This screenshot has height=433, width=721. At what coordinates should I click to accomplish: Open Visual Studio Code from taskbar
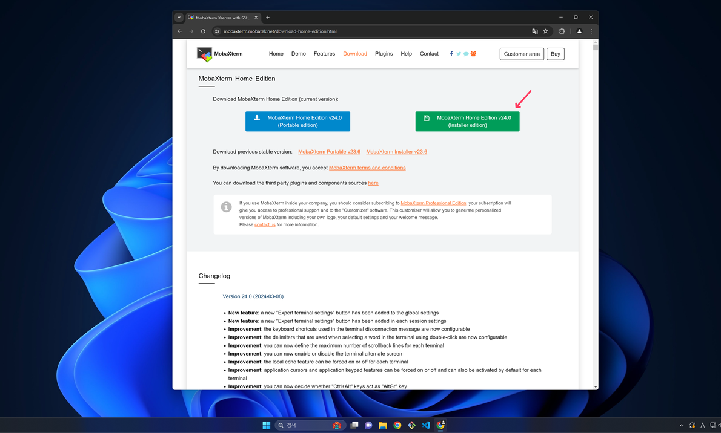pos(426,425)
